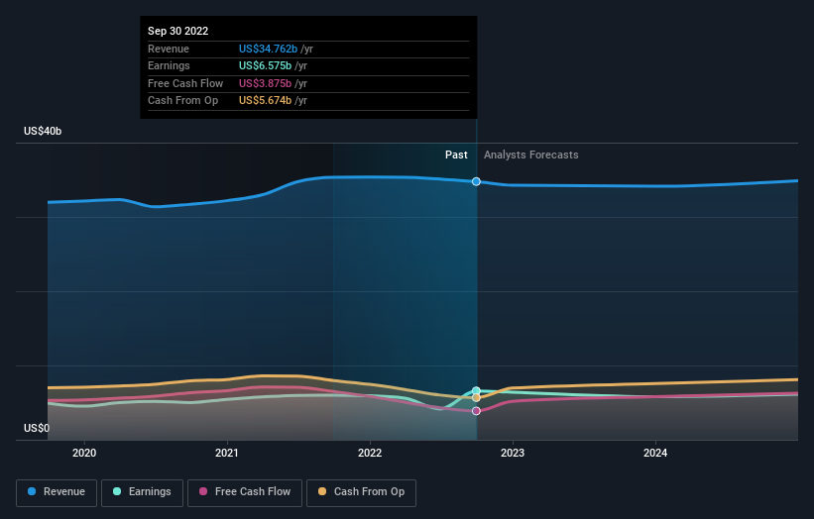Click the Earnings row label in tooltip
814x519 pixels.
coord(169,65)
